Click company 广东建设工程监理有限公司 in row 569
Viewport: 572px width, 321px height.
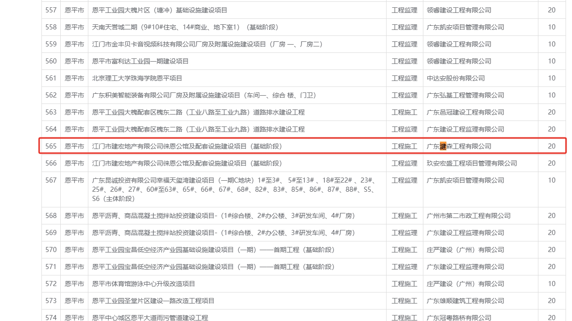point(465,233)
